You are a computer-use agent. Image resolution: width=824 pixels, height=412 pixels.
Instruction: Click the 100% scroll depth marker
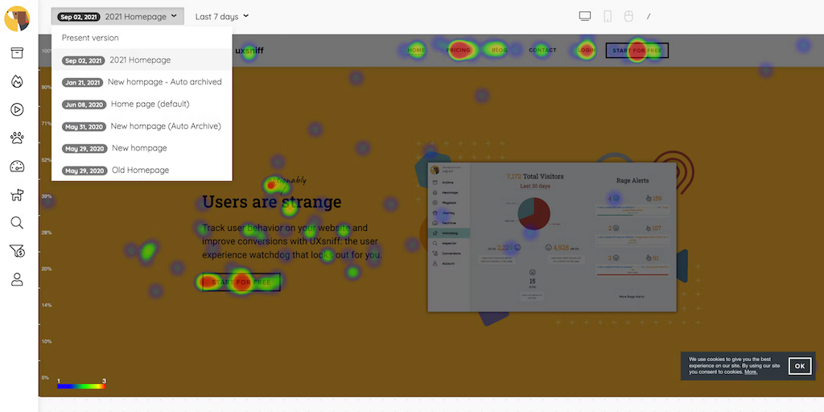[47, 51]
